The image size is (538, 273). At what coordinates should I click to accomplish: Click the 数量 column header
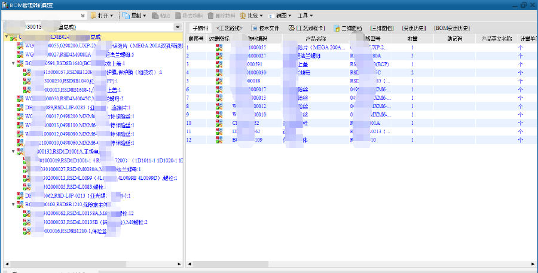click(412, 38)
